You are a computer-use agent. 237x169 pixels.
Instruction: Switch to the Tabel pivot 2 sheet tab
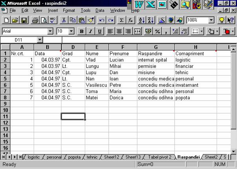click(x=159, y=157)
